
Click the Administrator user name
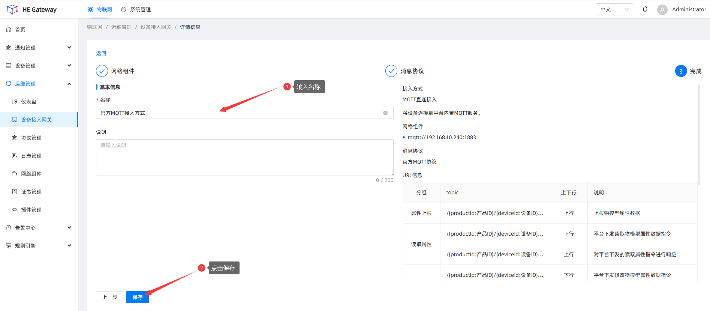tap(689, 9)
